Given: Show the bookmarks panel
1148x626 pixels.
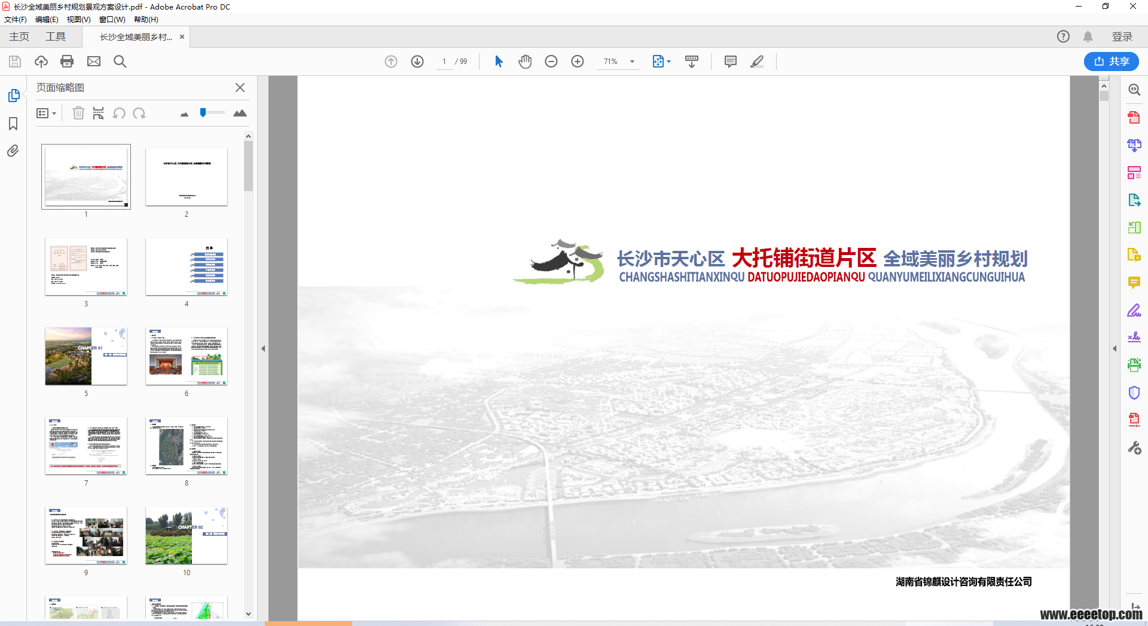Looking at the screenshot, I should pyautogui.click(x=13, y=124).
